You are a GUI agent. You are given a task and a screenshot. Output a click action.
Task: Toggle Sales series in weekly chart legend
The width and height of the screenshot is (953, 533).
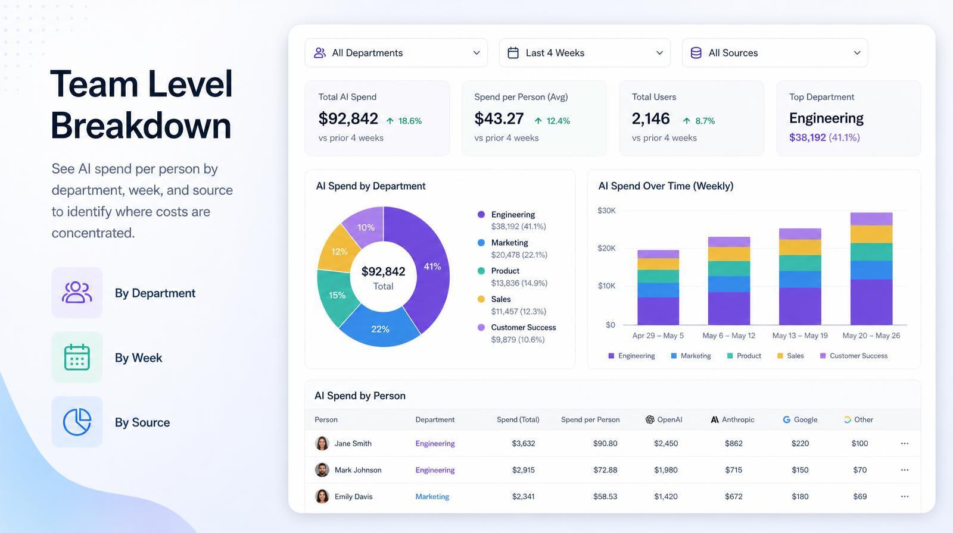(790, 356)
